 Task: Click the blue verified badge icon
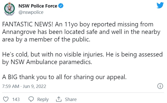pyautogui.click(x=61, y=6)
